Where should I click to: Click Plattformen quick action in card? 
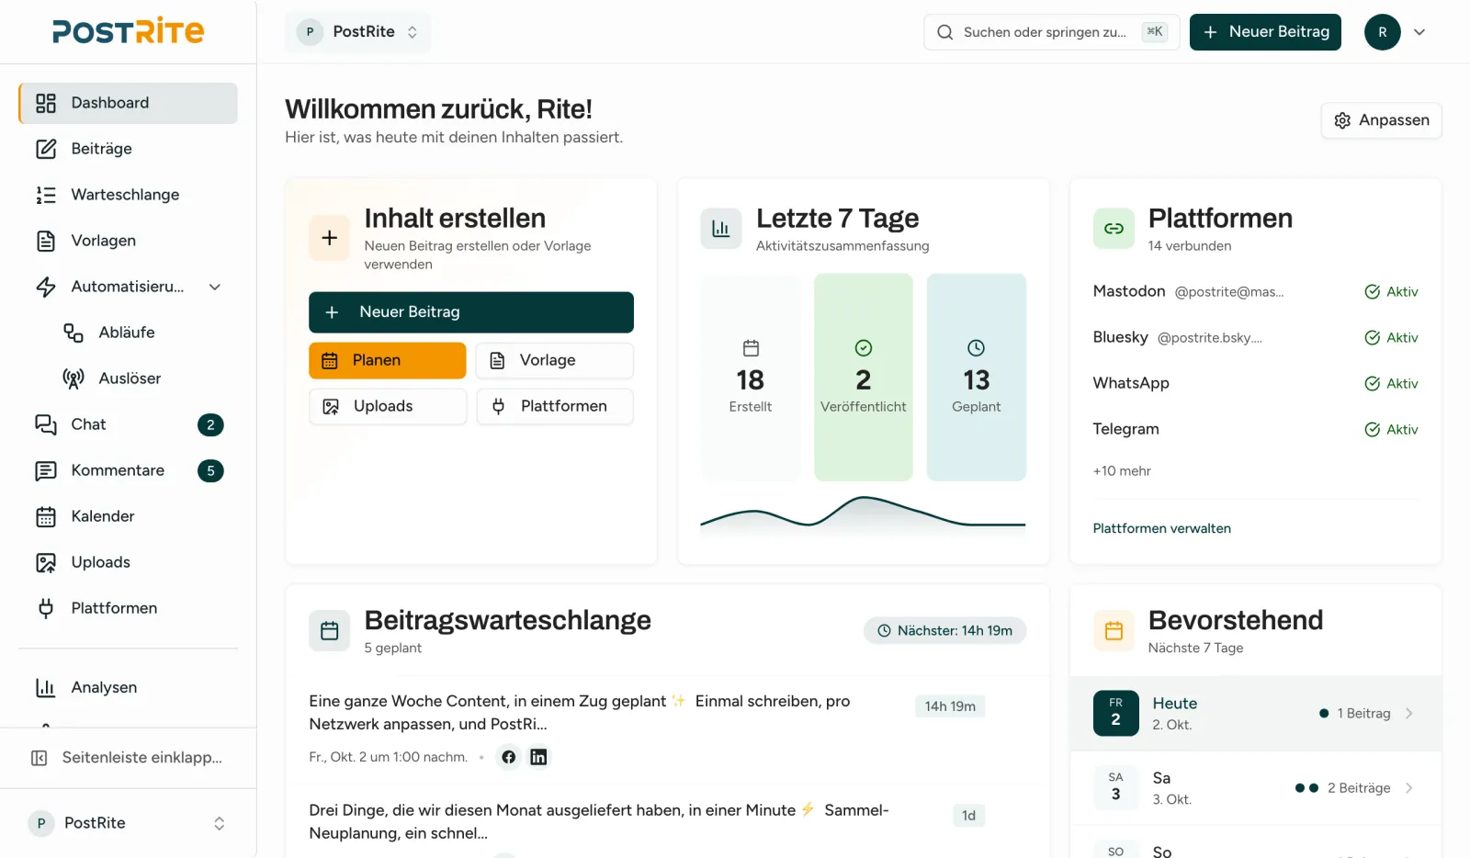555,406
